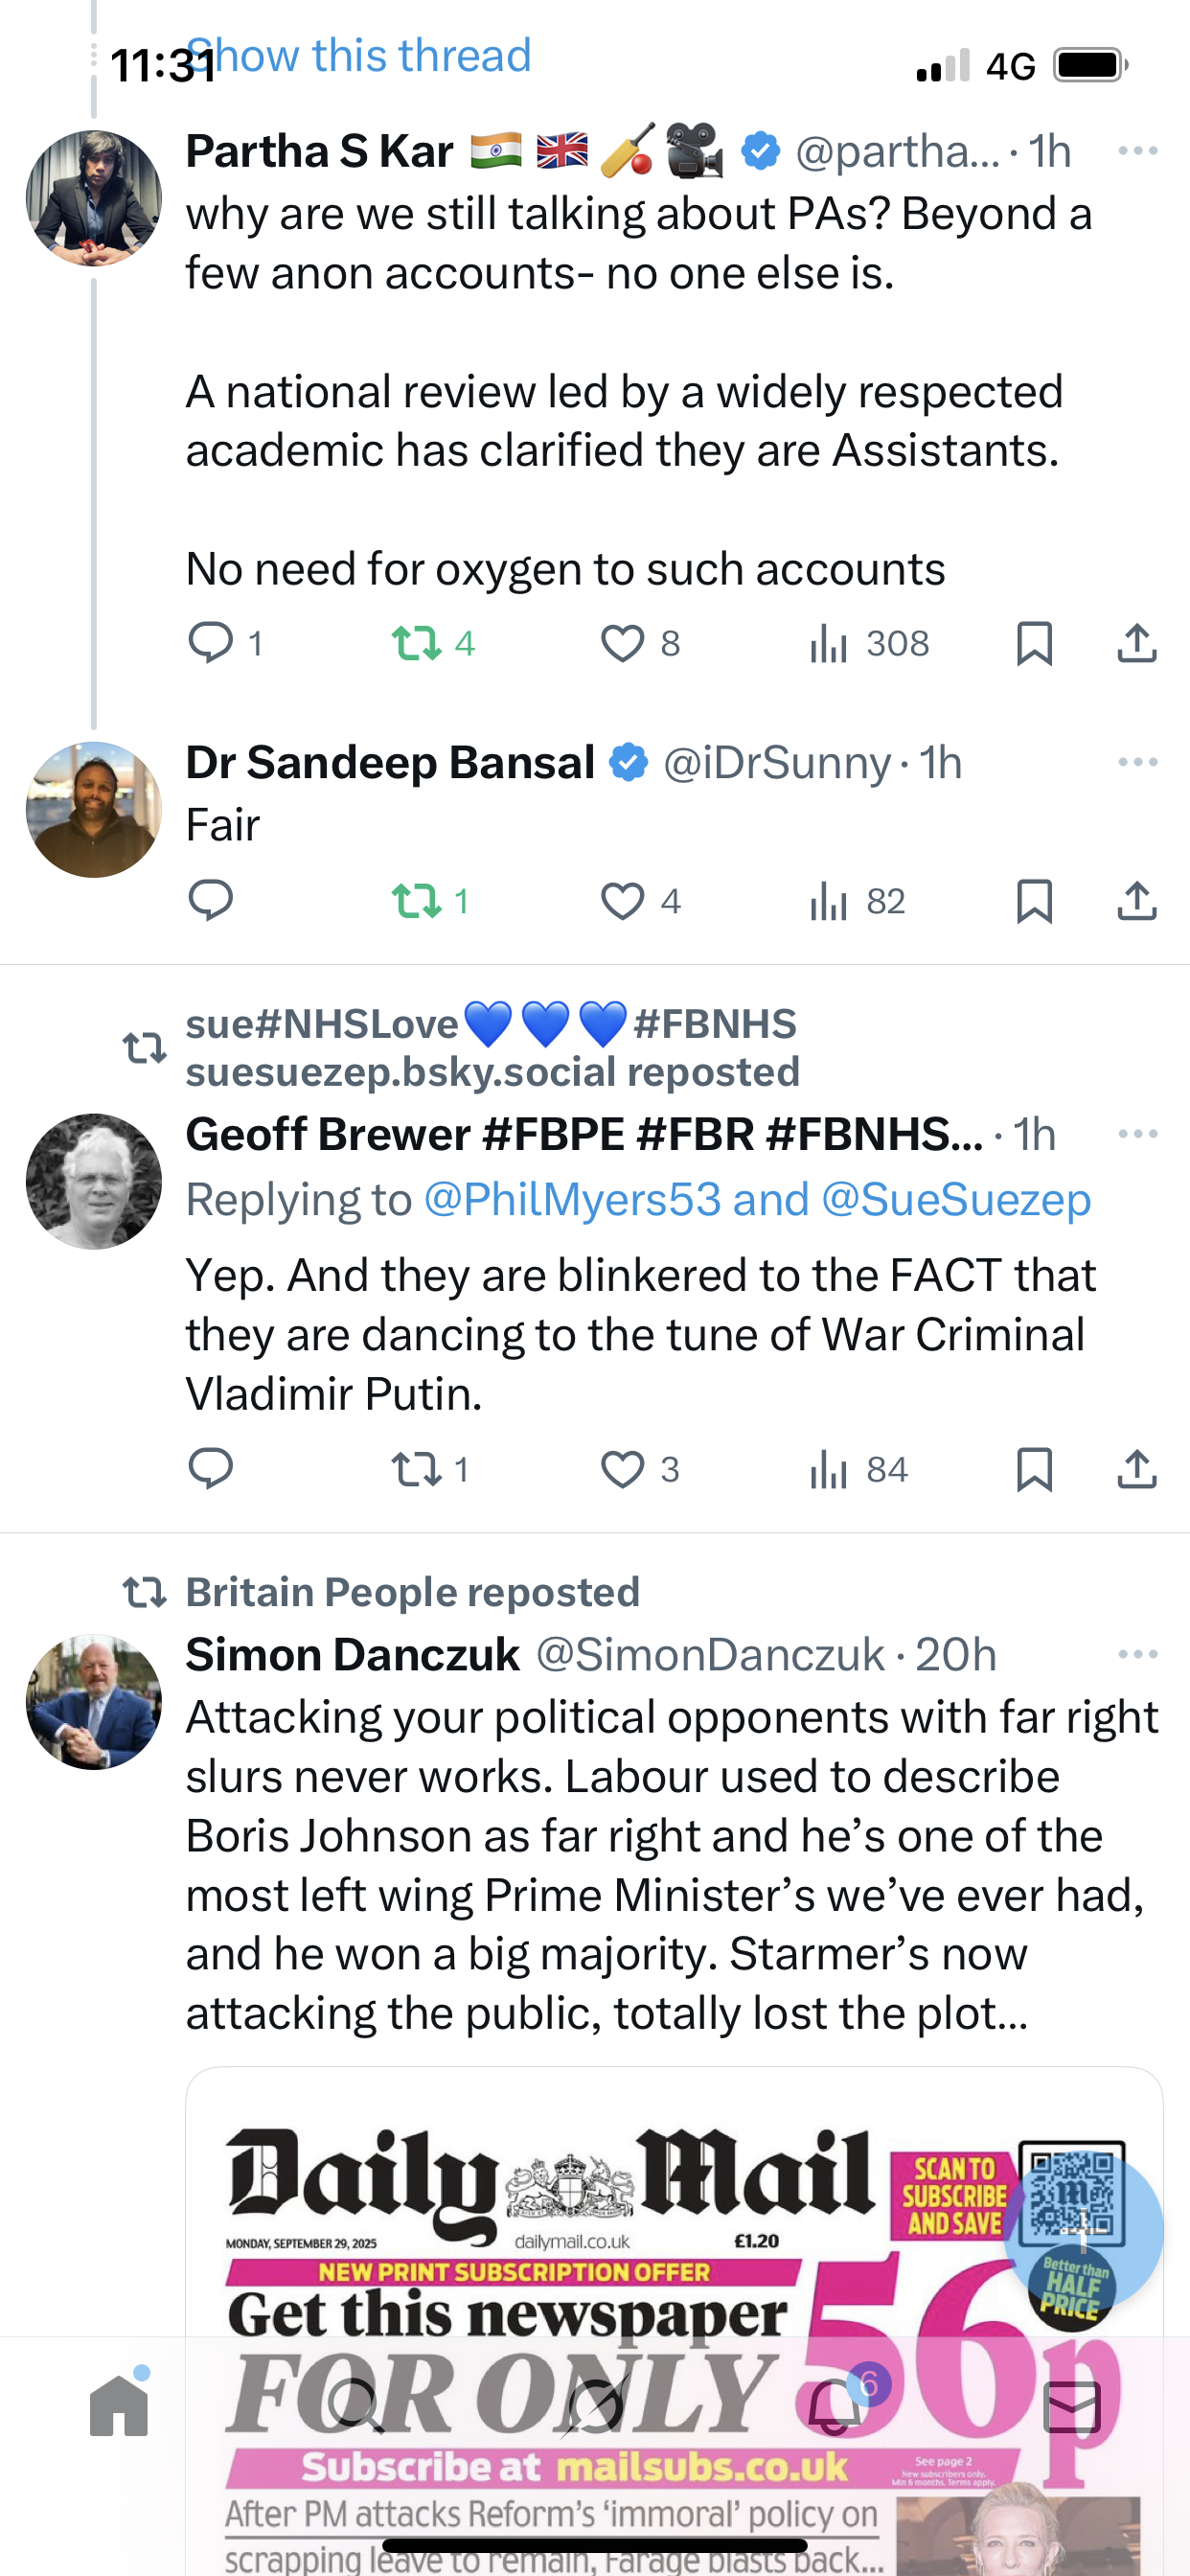Open the Messages envelope tab
Screen dimensions: 1190x2576
pyautogui.click(x=1071, y=2405)
